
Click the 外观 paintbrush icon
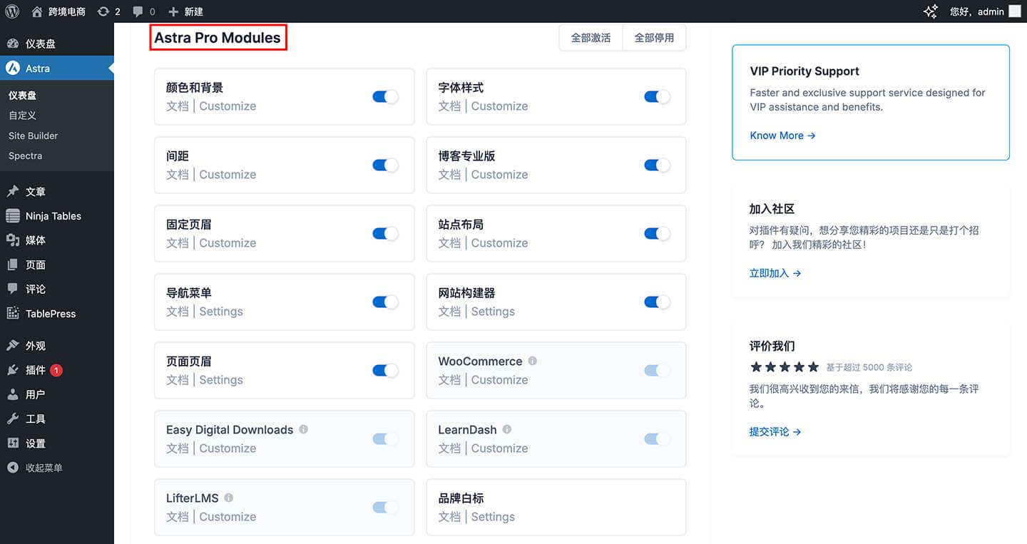(13, 346)
